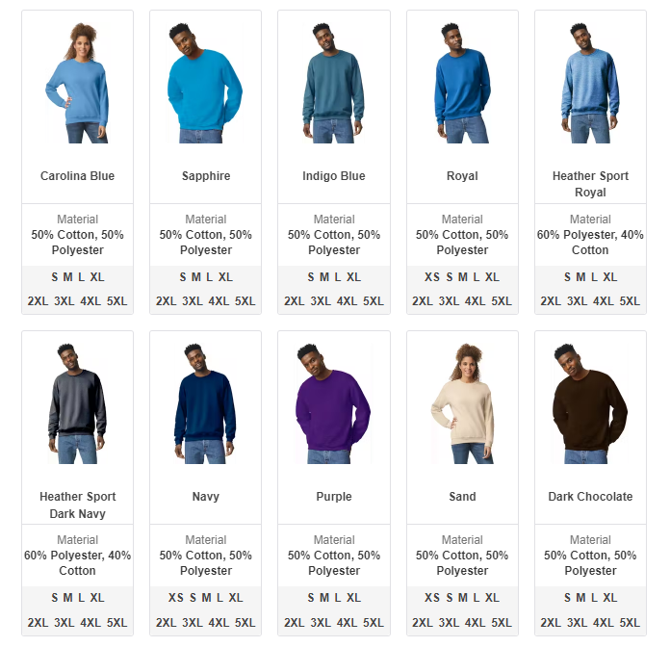Click the Dark Chocolate sweatshirt image
The width and height of the screenshot is (670, 647).
tap(590, 403)
